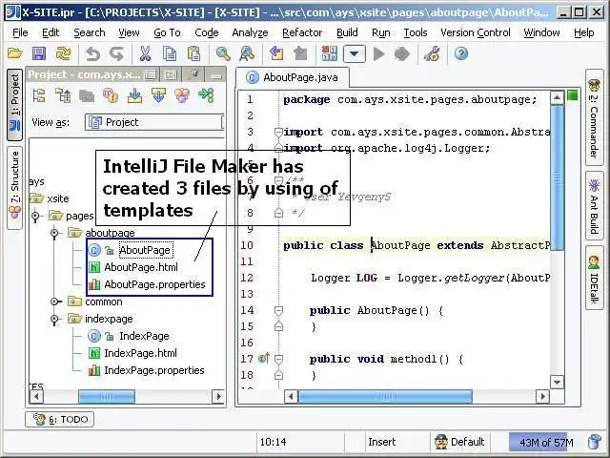Viewport: 610px width, 458px height.
Task: Click the second Project pane toolbar icon with tree
Action: (x=63, y=95)
